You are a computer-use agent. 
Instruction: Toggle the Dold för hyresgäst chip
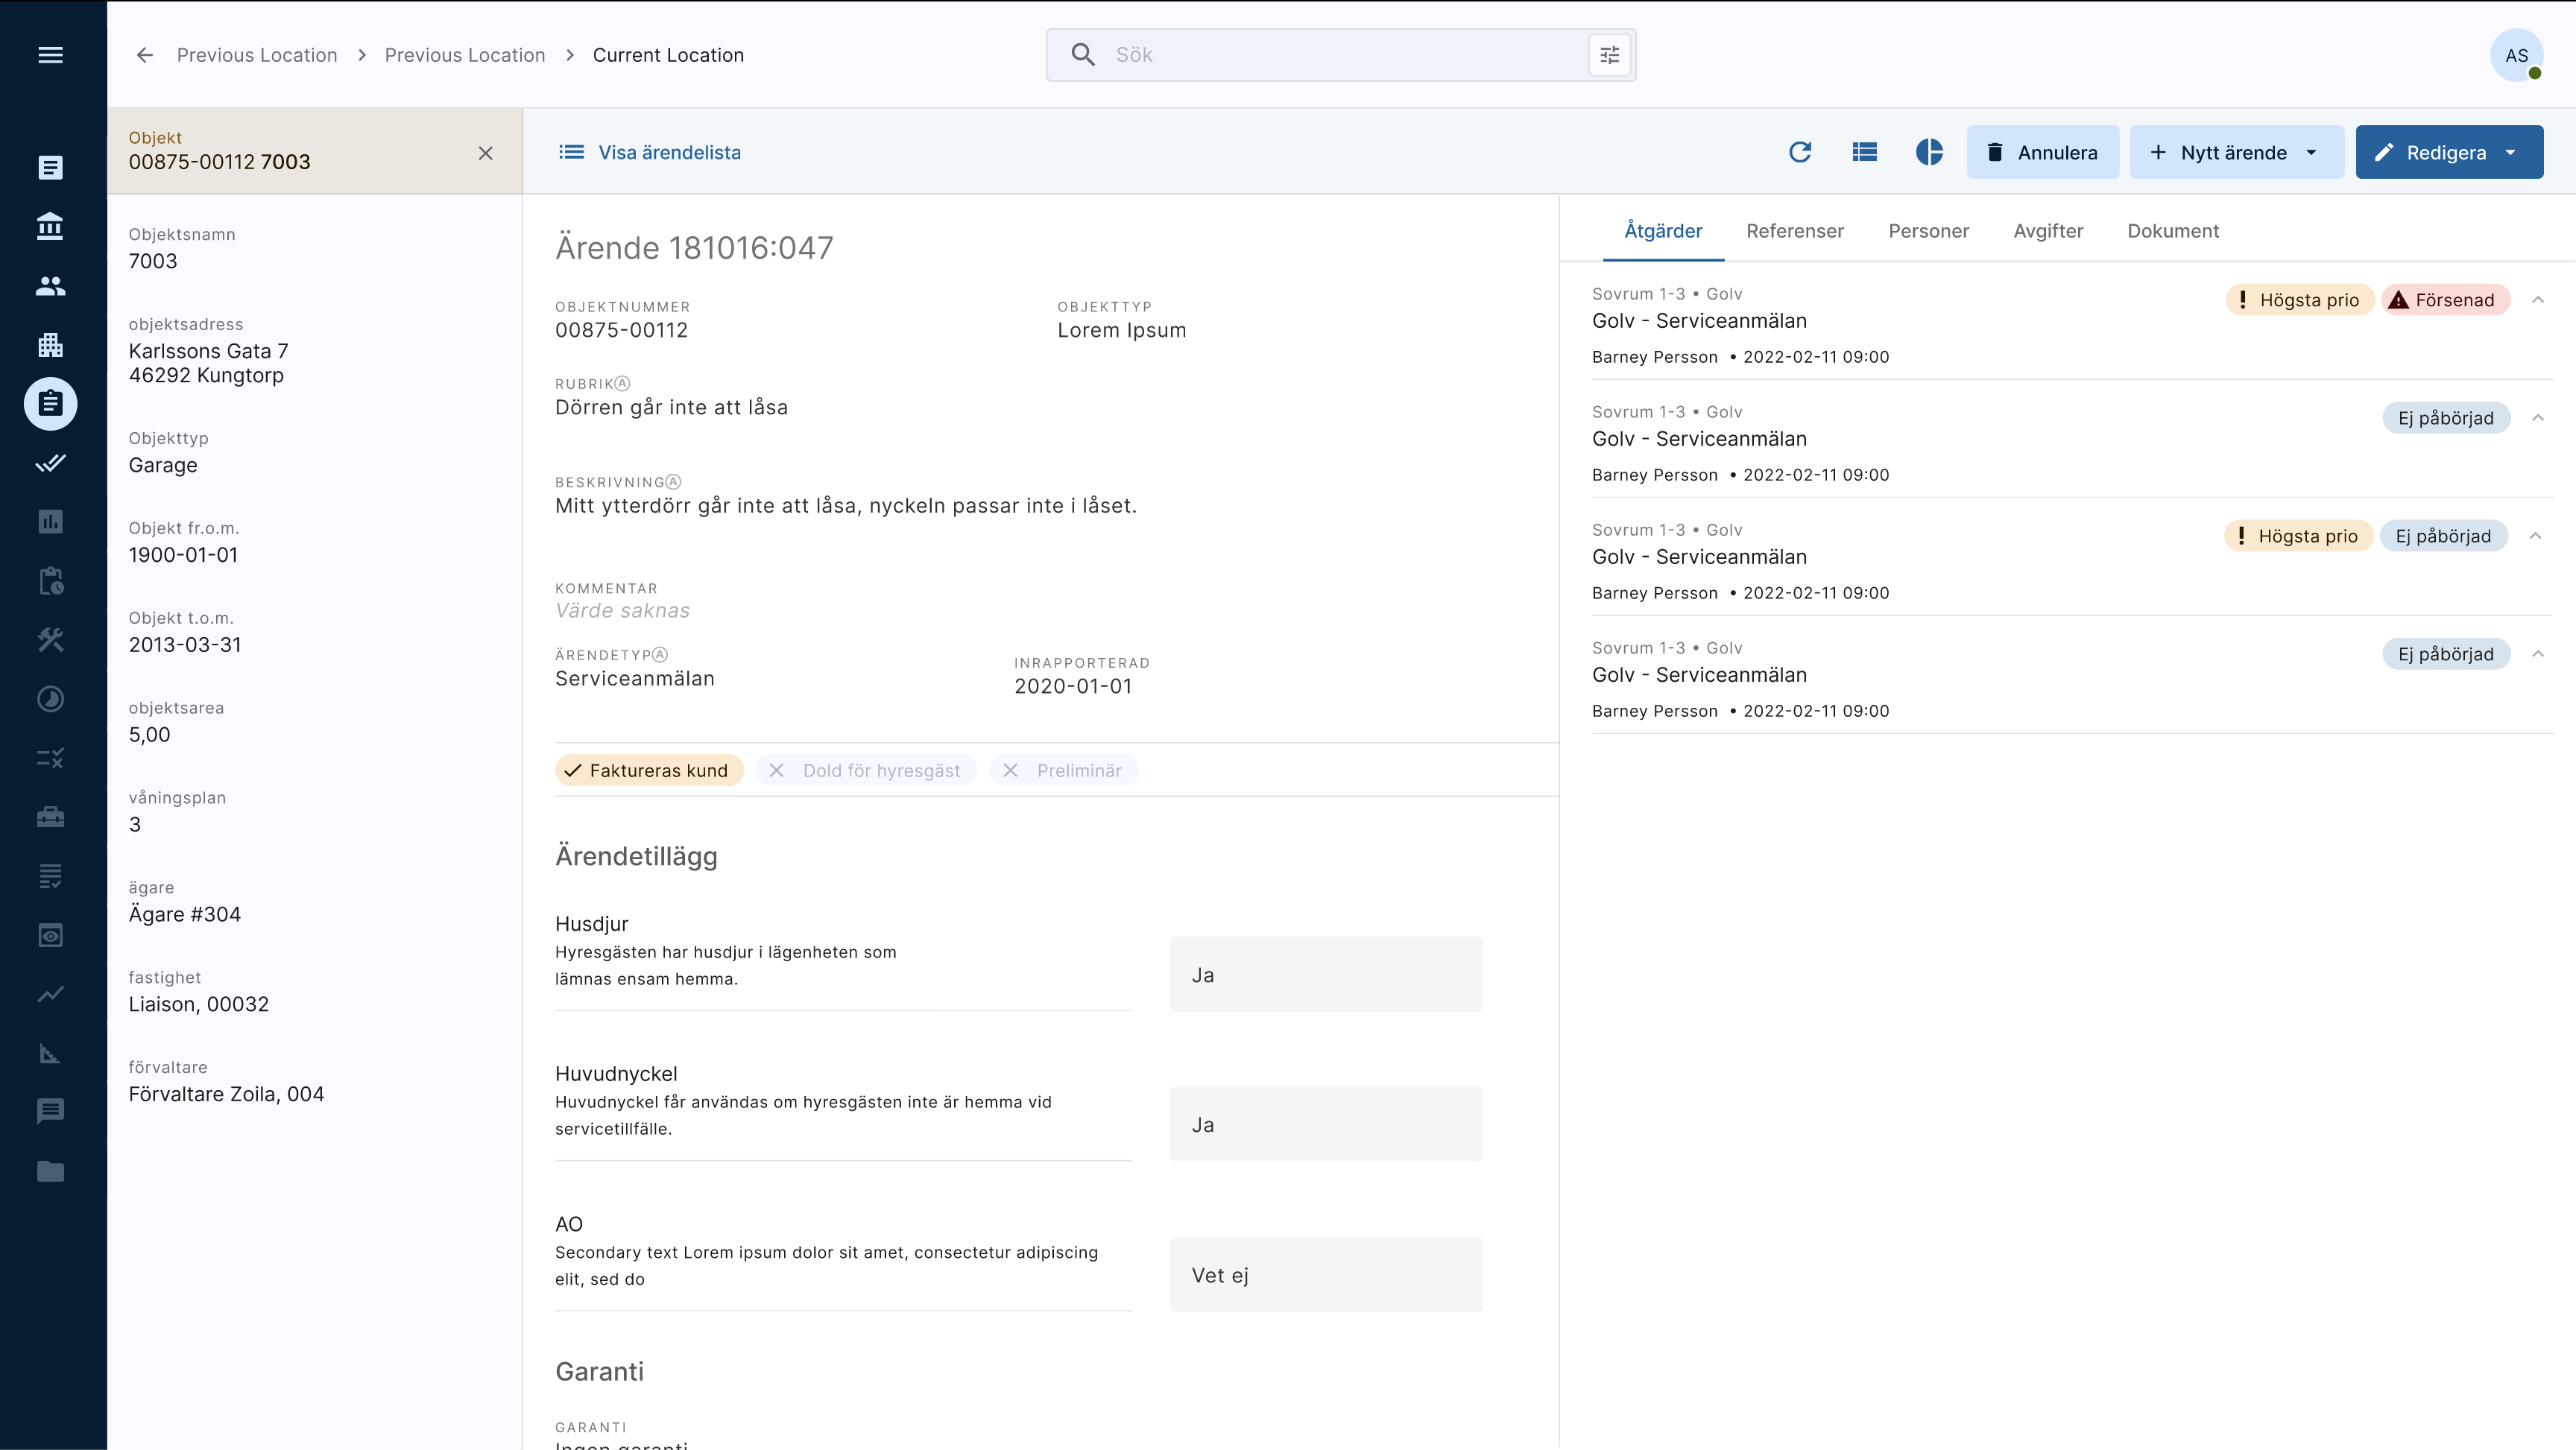click(866, 770)
